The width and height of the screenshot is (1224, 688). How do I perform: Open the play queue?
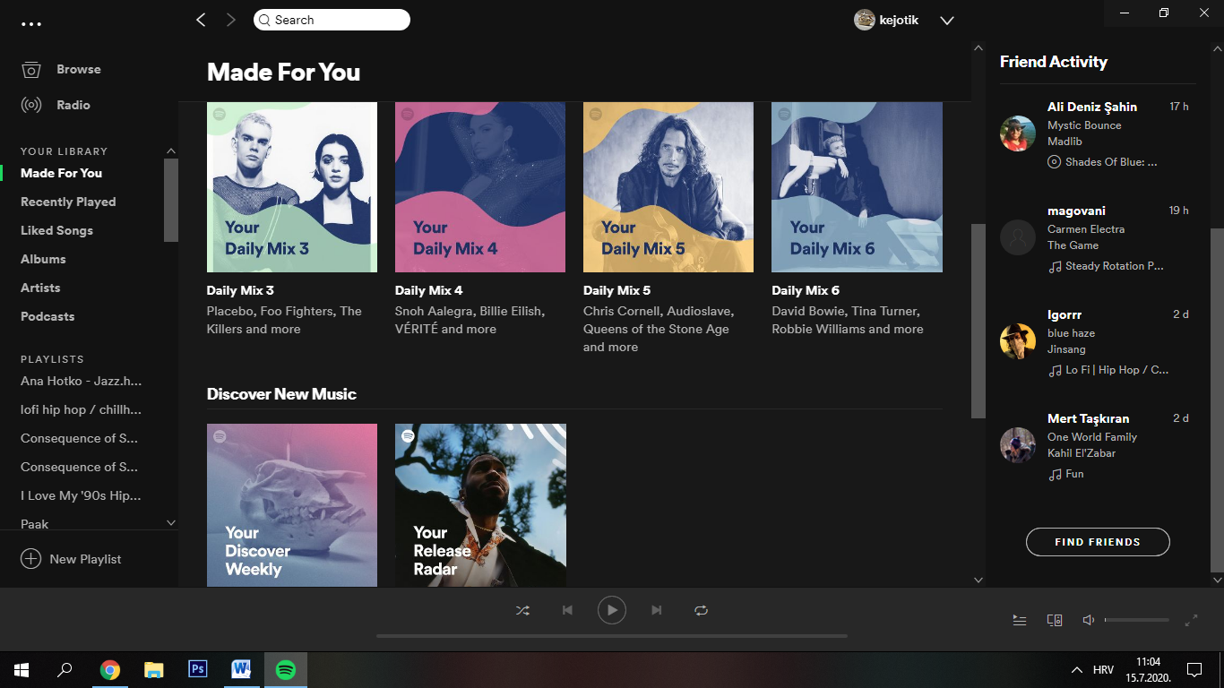[1019, 620]
